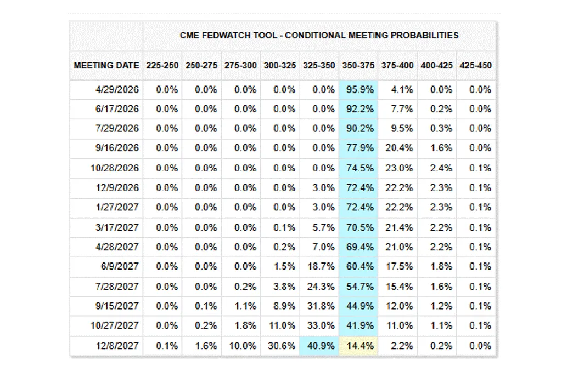This screenshot has width=562, height=372.
Task: Select the 425-450 column header
Action: point(476,65)
